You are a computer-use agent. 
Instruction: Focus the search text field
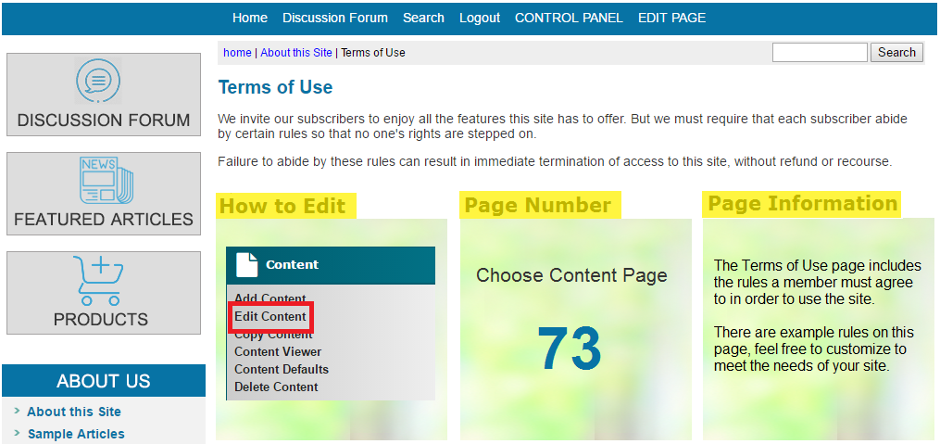pyautogui.click(x=820, y=52)
